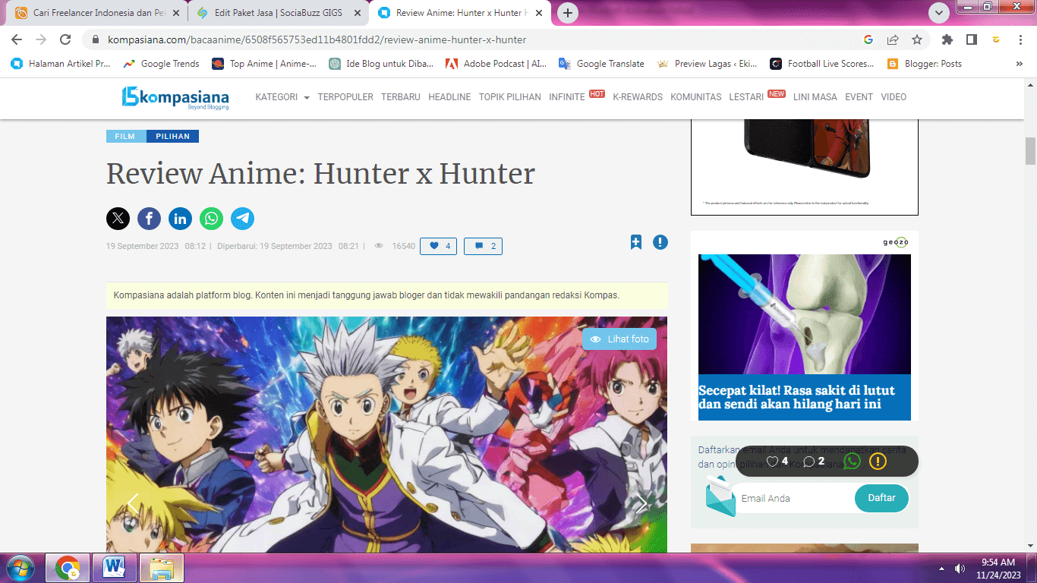Viewport: 1037px width, 583px height.
Task: Click the blue report article icon
Action: click(660, 242)
